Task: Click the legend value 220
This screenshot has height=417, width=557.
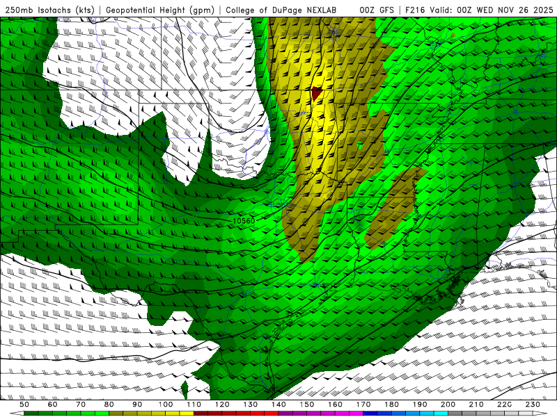Action: (504, 404)
